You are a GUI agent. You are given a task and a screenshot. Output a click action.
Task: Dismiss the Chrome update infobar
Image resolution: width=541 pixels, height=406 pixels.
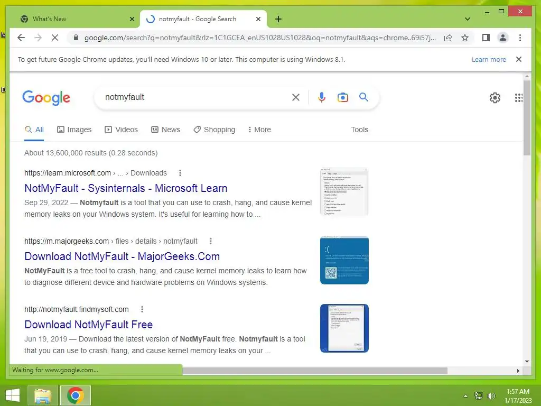pos(519,59)
